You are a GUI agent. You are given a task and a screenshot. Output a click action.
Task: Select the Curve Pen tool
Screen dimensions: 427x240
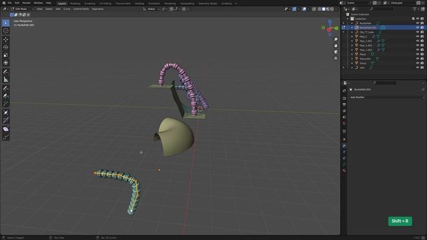[x=6, y=96]
